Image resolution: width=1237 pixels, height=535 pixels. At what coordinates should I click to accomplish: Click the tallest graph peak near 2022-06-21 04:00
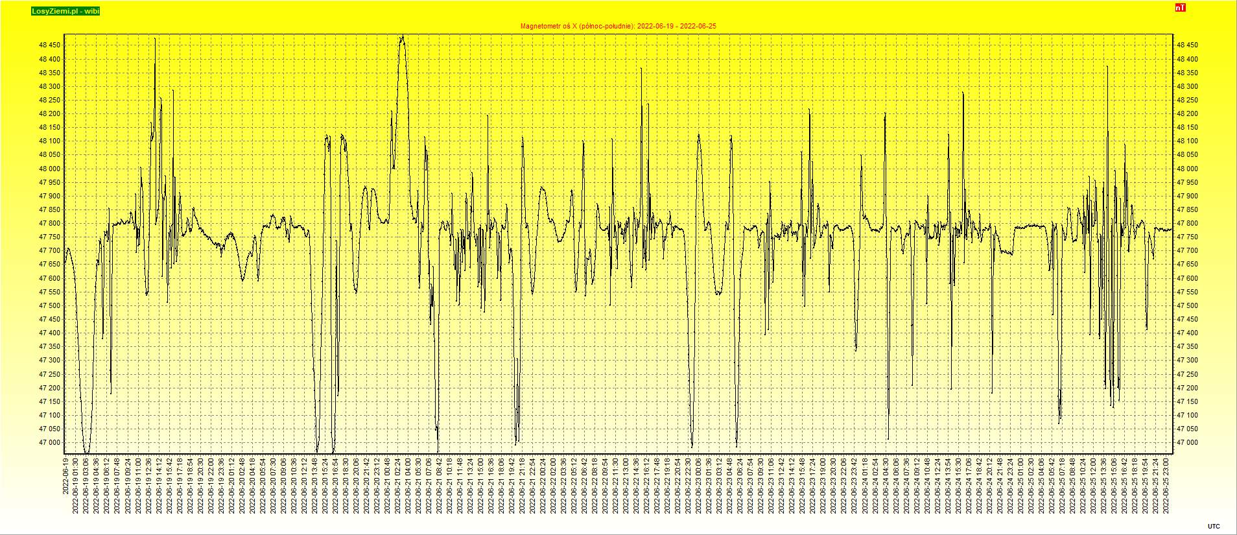pos(403,38)
